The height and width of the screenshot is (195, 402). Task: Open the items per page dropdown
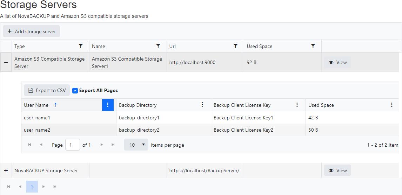click(x=136, y=145)
